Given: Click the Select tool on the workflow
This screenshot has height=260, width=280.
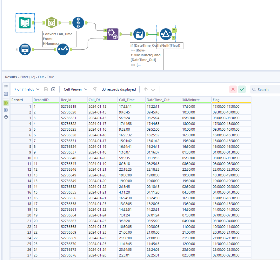Looking at the screenshot, I should 63,50.
